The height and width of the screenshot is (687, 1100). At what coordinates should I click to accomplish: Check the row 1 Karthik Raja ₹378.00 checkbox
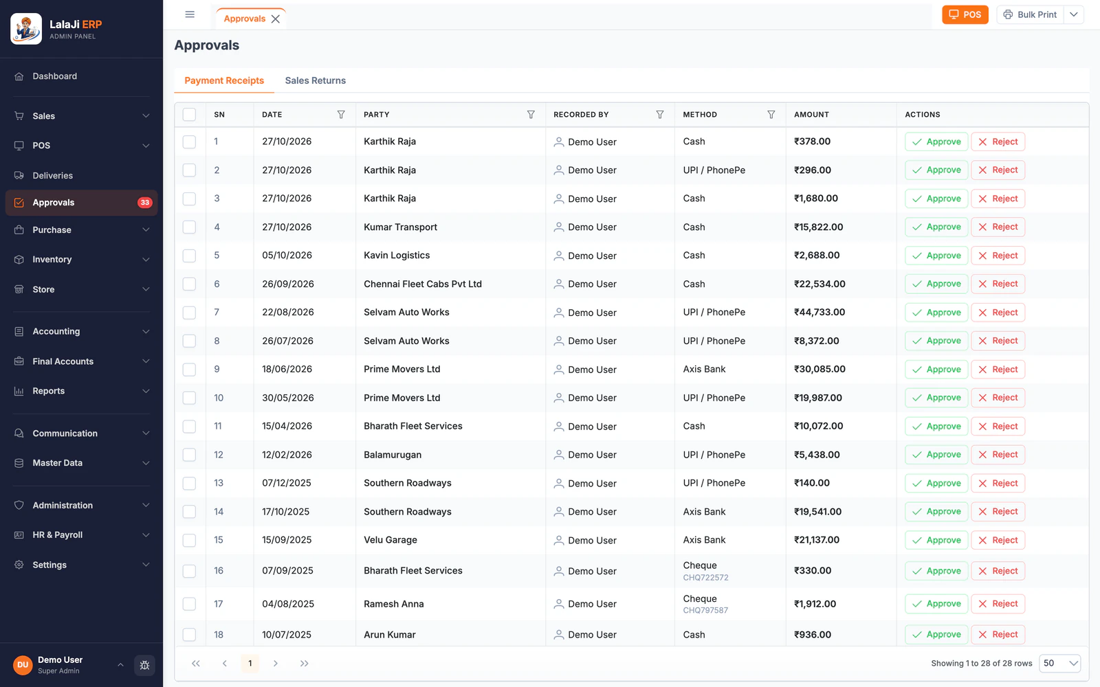click(x=190, y=142)
